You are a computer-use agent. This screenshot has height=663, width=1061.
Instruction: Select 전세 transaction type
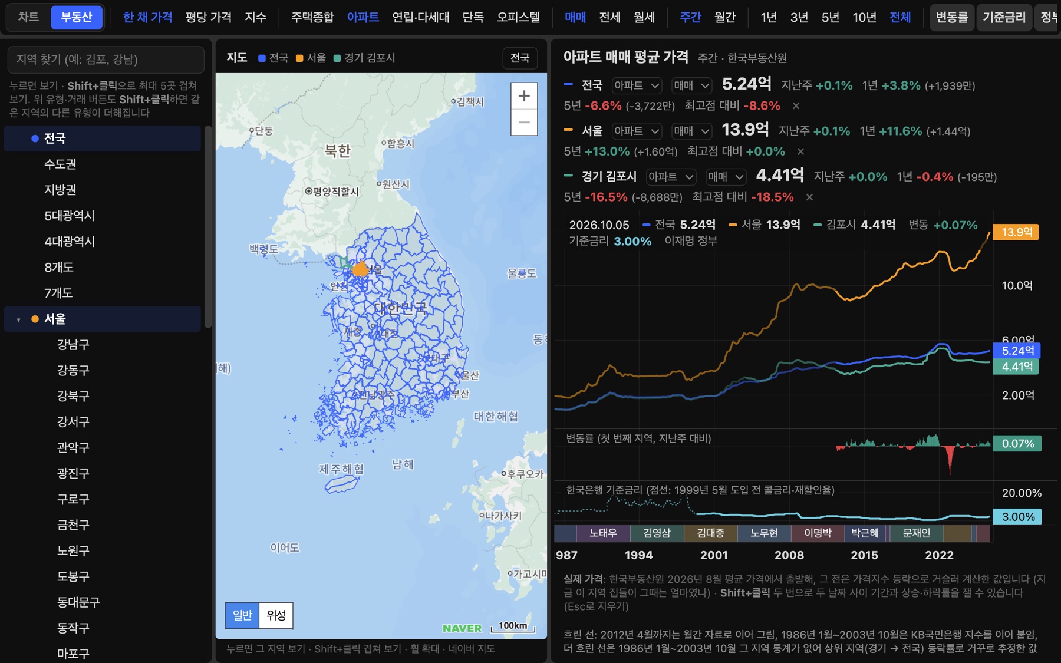coord(609,17)
